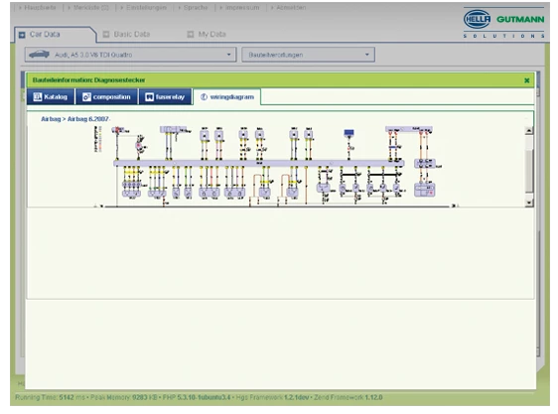The image size is (558, 414).
Task: Switch to the My Data tab
Action: click(x=207, y=34)
